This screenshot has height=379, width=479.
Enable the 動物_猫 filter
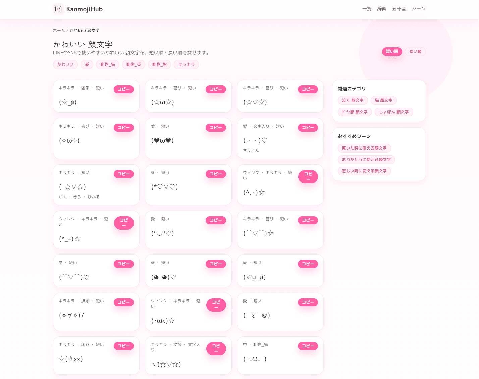pos(108,65)
